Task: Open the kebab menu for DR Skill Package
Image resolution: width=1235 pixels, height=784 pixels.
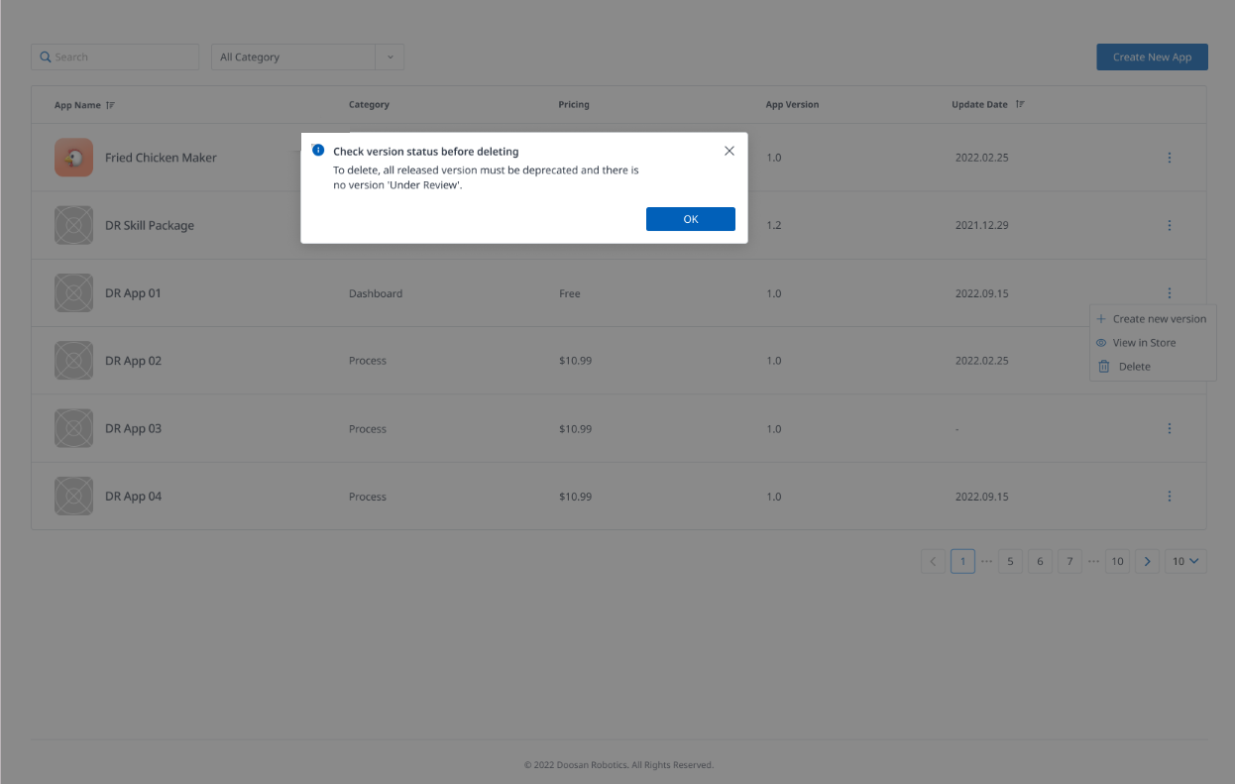Action: point(1170,226)
